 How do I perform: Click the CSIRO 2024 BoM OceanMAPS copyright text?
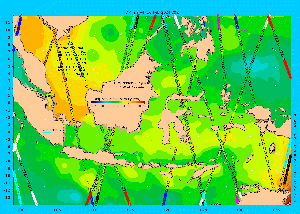pyautogui.click(x=295, y=158)
